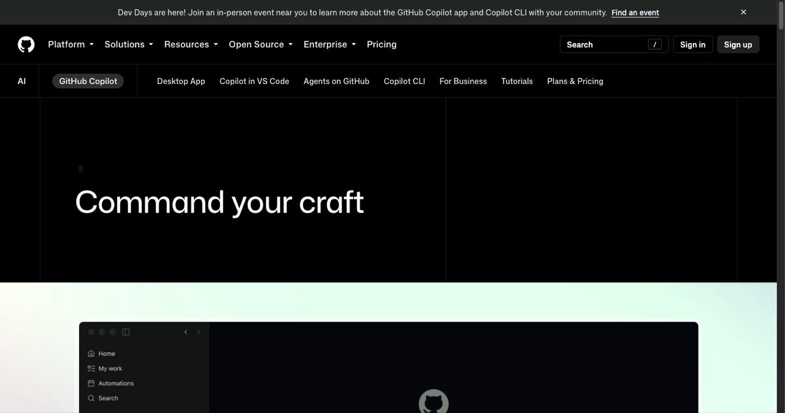Click the Sign up button
The image size is (785, 413).
(x=738, y=44)
